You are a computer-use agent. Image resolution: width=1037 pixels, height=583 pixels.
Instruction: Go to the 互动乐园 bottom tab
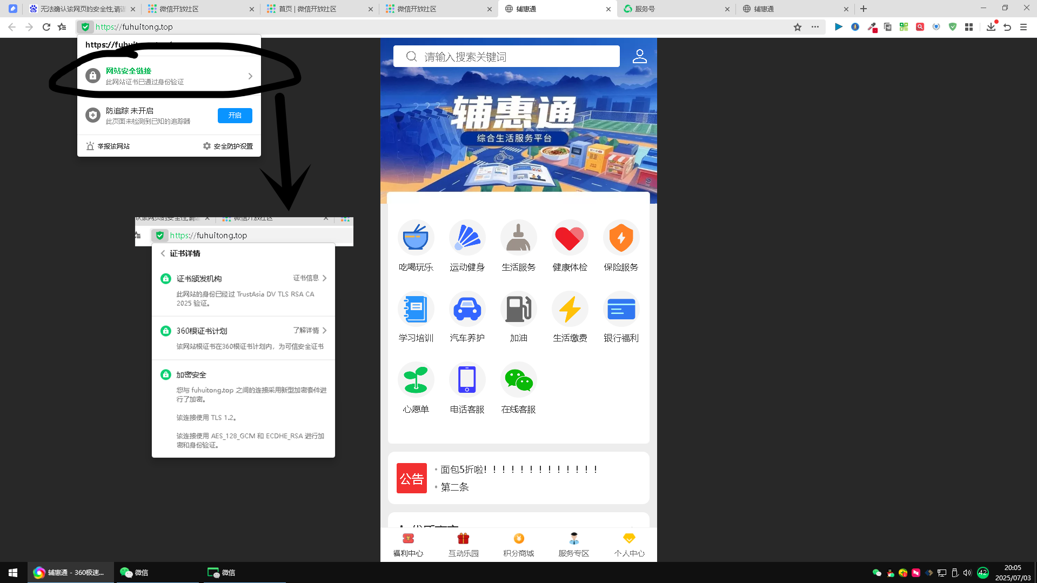[x=463, y=545]
